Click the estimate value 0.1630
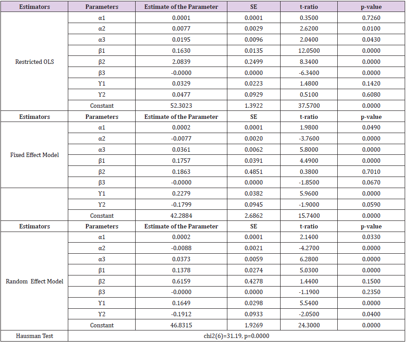 (181, 51)
